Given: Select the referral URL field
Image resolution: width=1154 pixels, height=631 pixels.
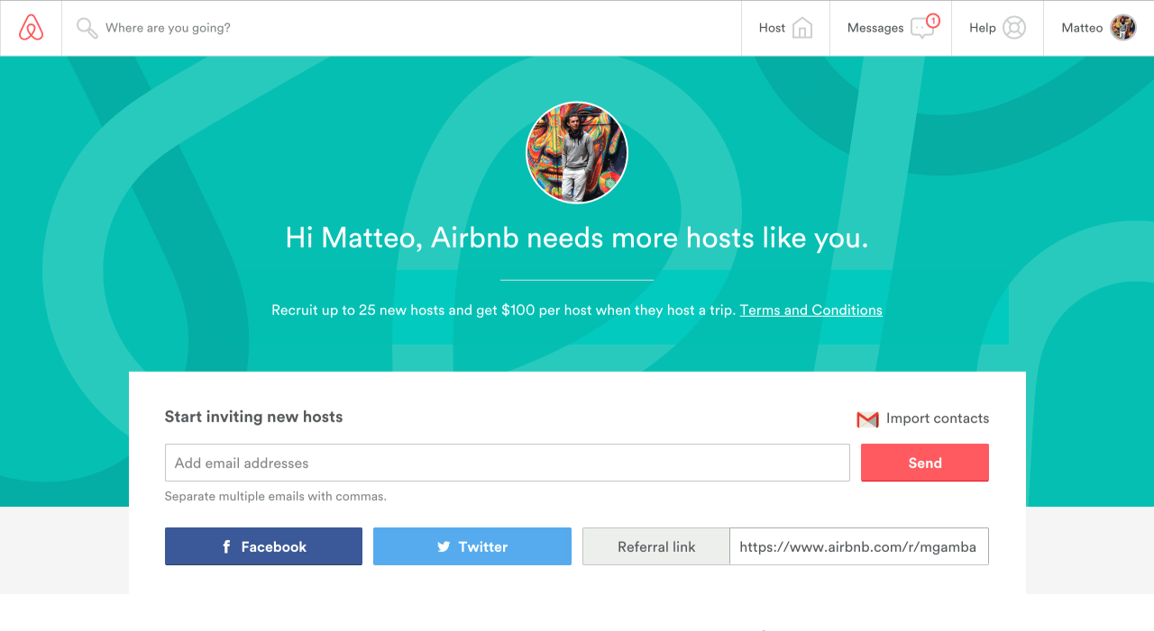Looking at the screenshot, I should click(859, 545).
